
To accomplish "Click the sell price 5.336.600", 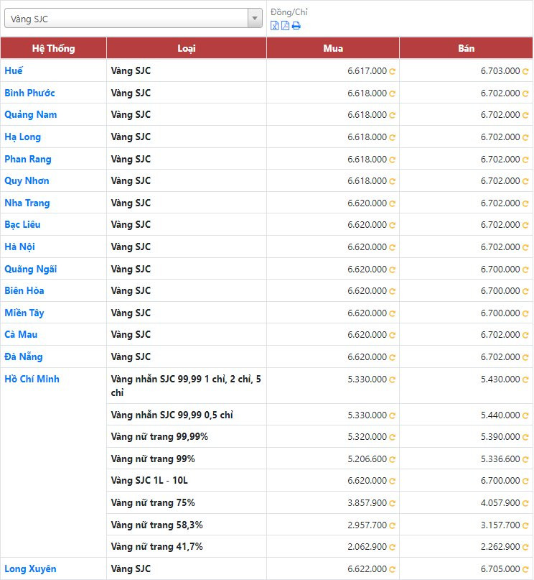I will [500, 459].
